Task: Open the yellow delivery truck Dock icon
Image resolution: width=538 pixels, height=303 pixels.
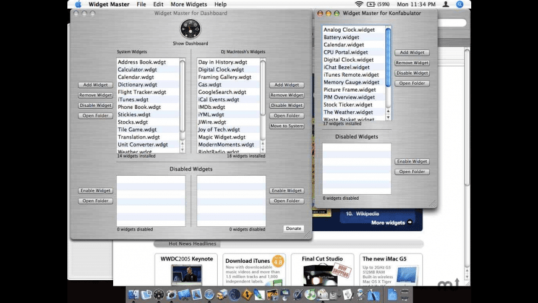Action: (x=222, y=294)
